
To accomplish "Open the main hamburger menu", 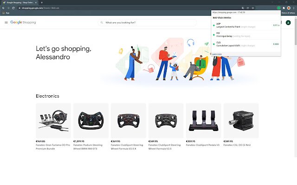I will (6, 23).
